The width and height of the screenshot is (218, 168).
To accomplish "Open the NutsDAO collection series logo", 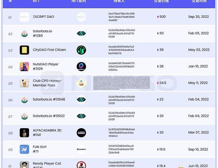I will [x=81, y=66].
